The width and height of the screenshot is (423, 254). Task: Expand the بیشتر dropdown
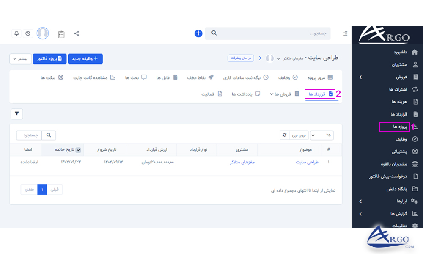point(21,59)
